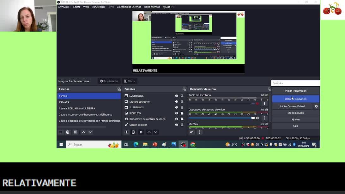Screen dimensions: 345x194
Task: Hide the captura escritorio source
Action: pos(177,102)
